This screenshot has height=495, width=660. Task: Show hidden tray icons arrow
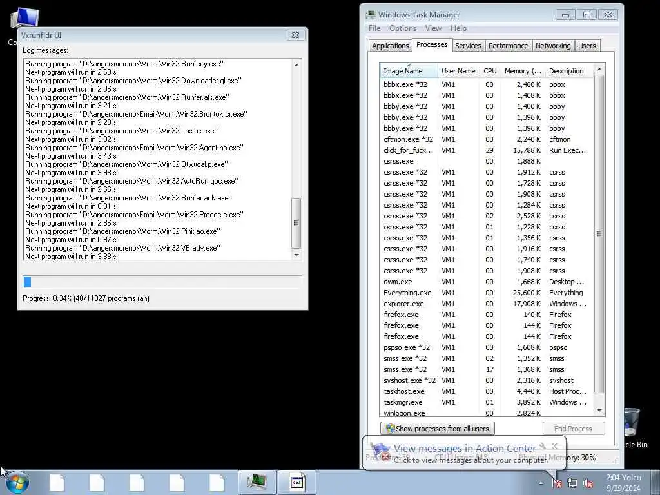click(541, 483)
